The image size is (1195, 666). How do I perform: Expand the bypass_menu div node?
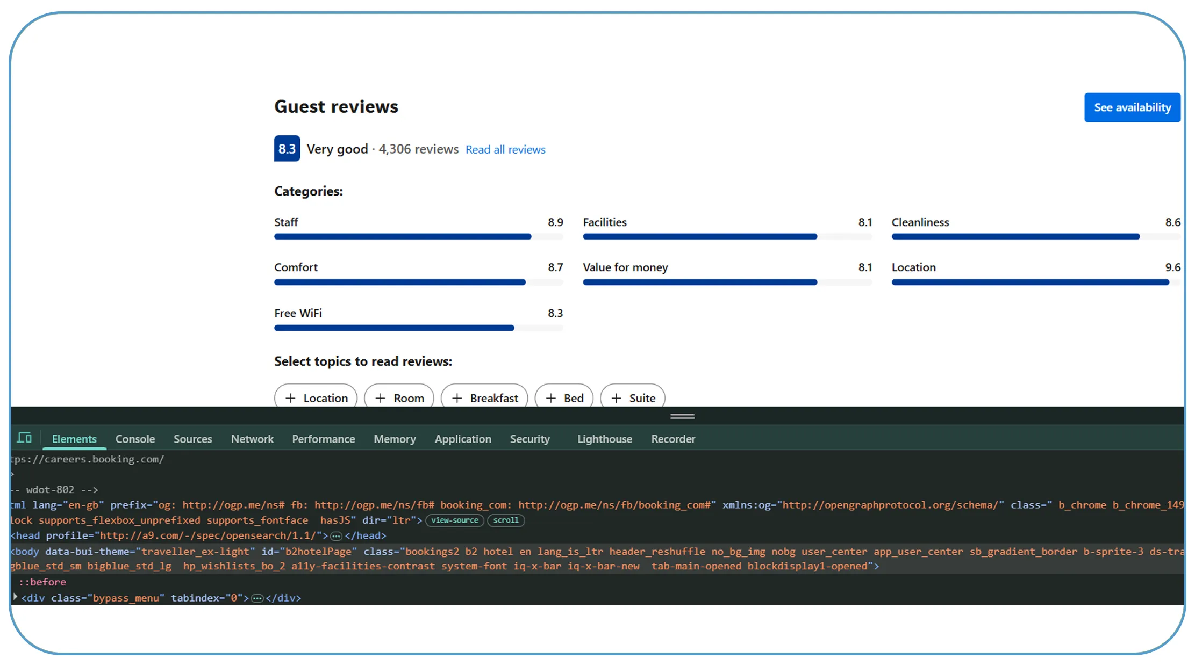tap(15, 597)
